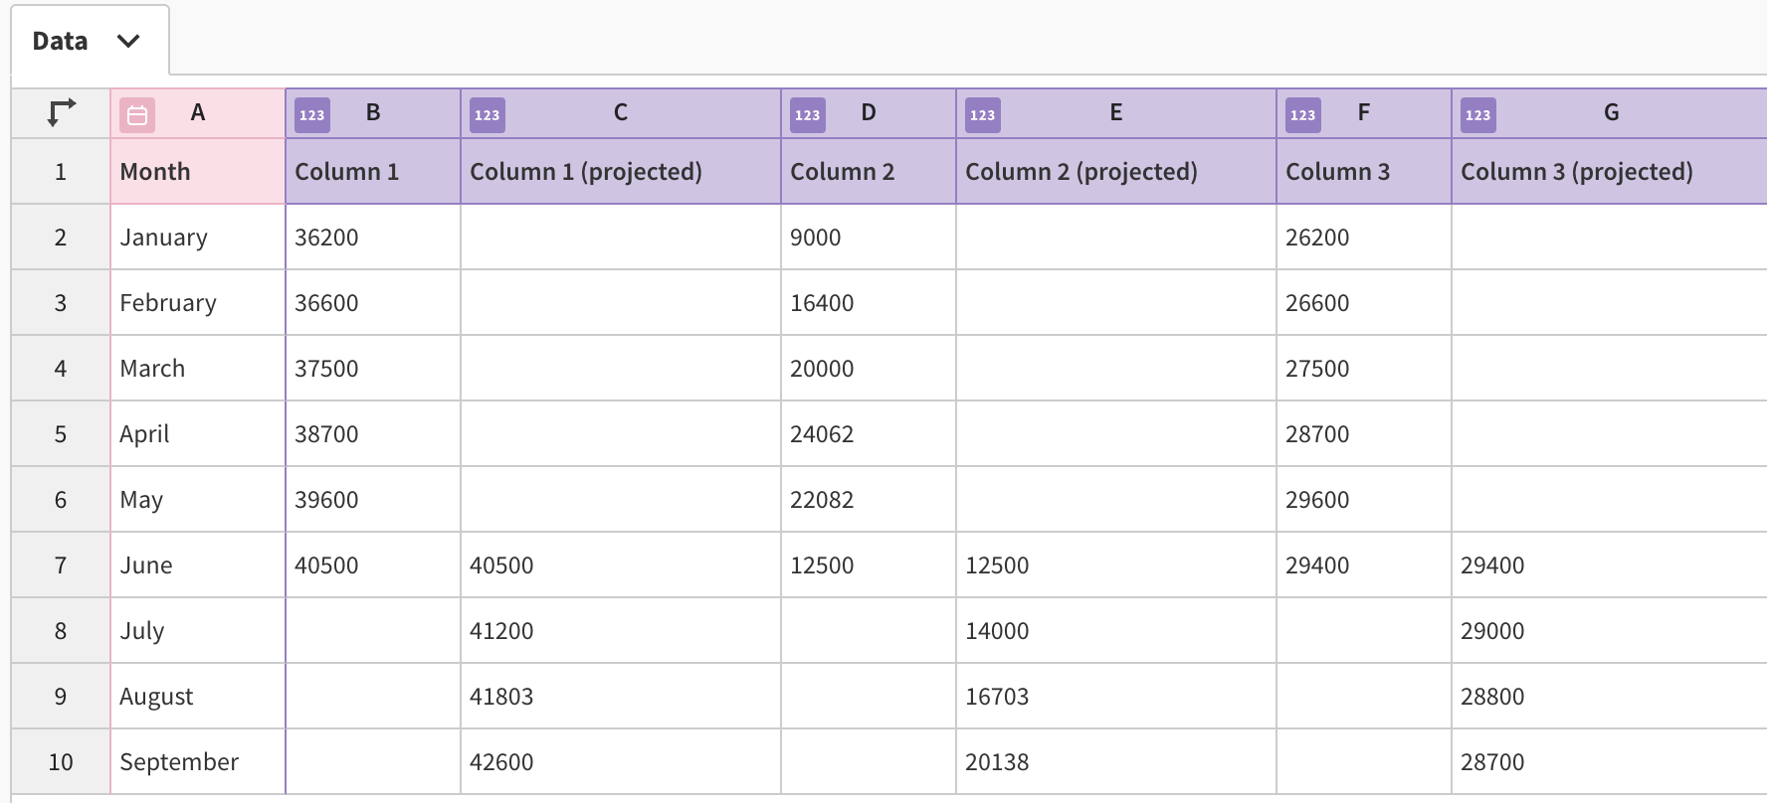Viewport: 1767px width, 803px height.
Task: Click the Column 2 (projected) header cell
Action: pos(1116,172)
